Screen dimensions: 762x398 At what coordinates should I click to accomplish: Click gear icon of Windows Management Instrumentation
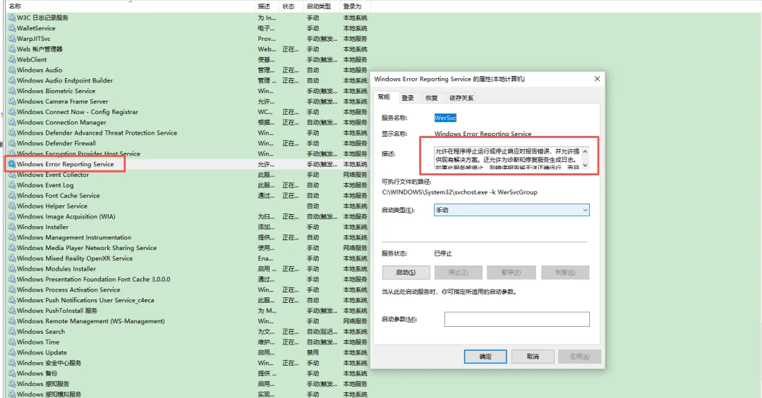point(12,237)
